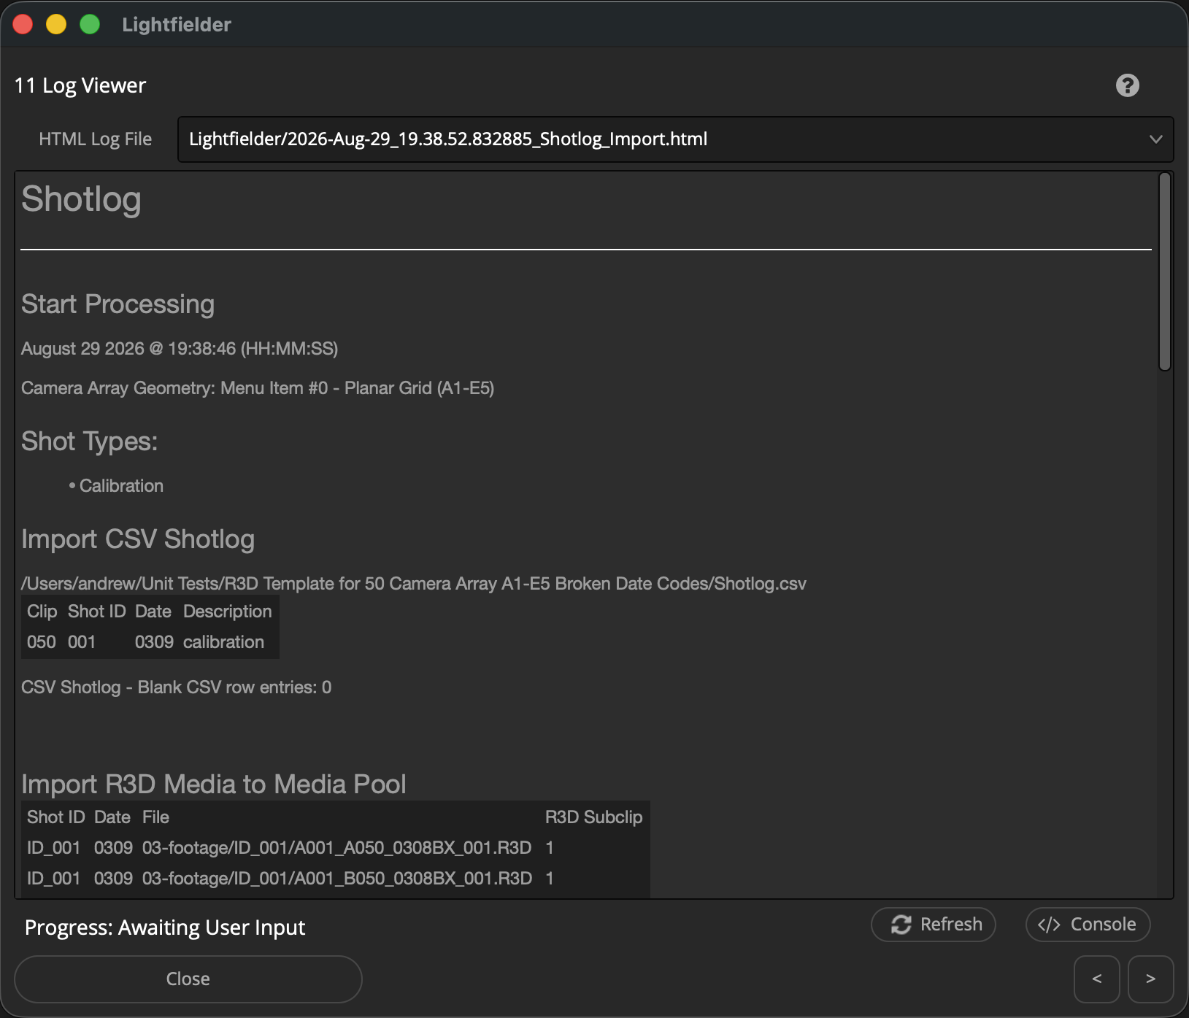Click the Blank CSV row entries line

176,687
